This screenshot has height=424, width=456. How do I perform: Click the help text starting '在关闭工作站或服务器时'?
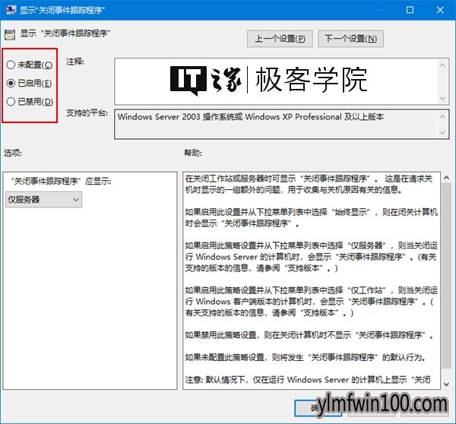point(309,184)
